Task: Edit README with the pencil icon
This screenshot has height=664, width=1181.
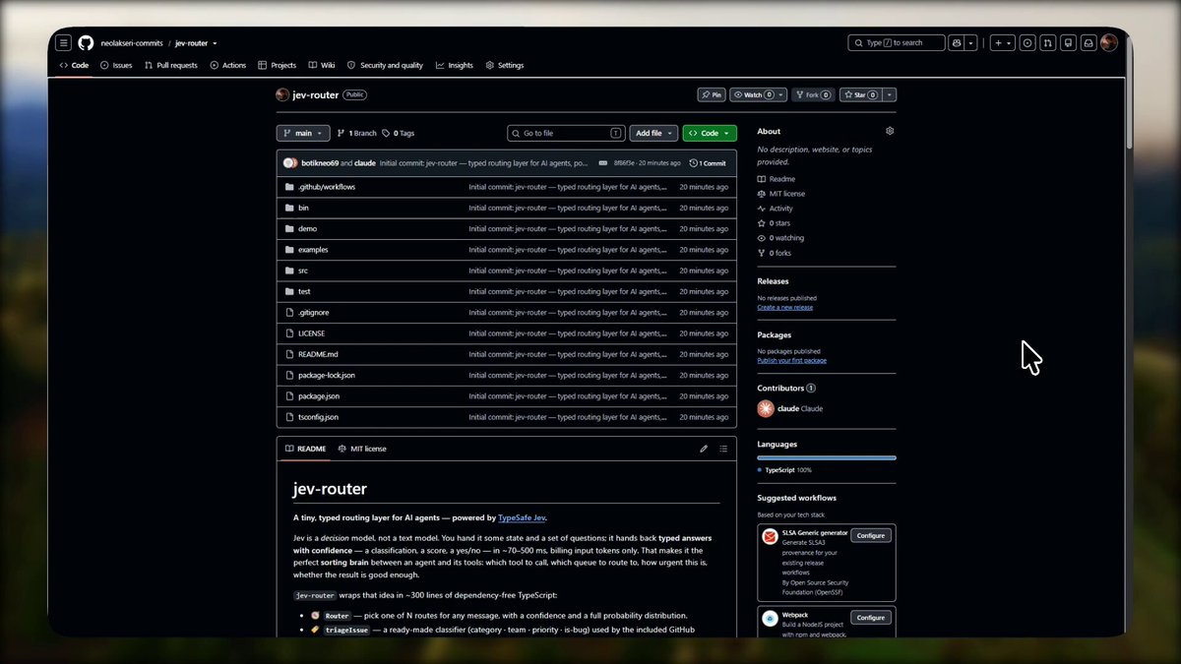Action: coord(704,449)
